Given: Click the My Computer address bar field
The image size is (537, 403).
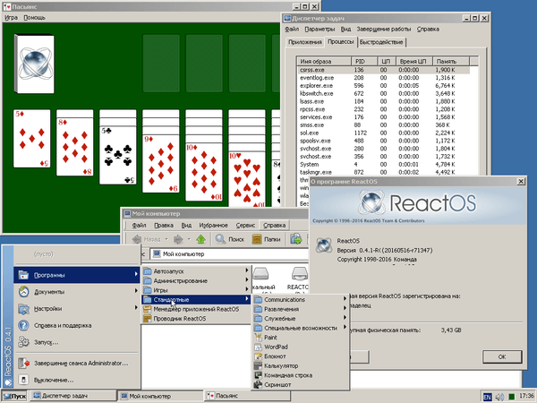Looking at the screenshot, I should click(229, 254).
